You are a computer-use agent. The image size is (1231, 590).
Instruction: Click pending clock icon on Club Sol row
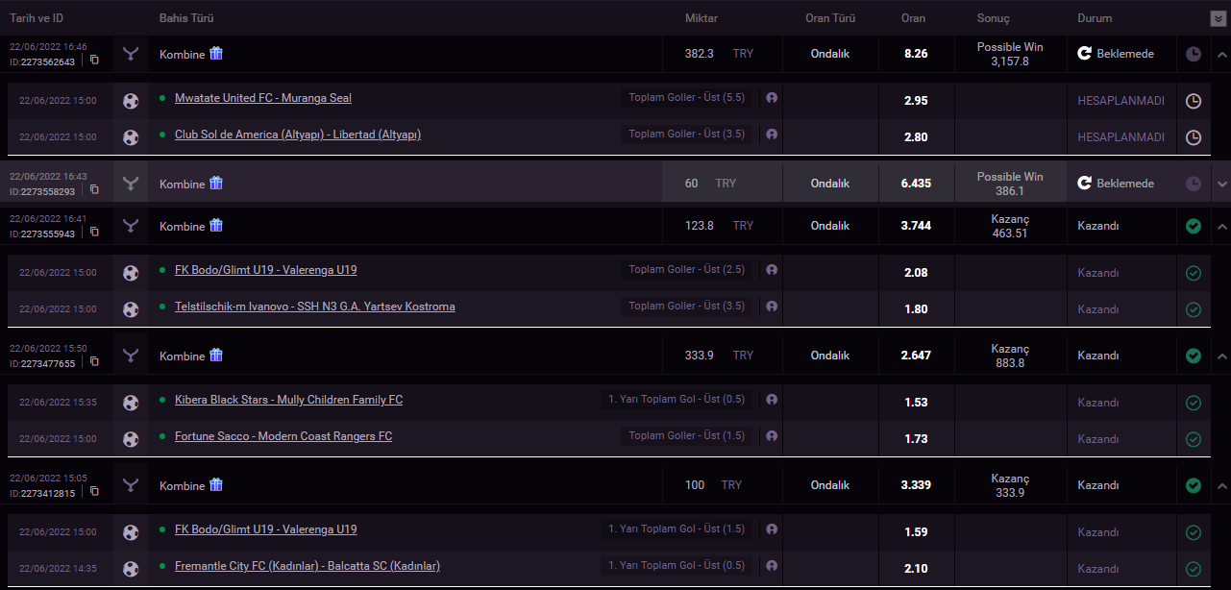tap(1194, 137)
